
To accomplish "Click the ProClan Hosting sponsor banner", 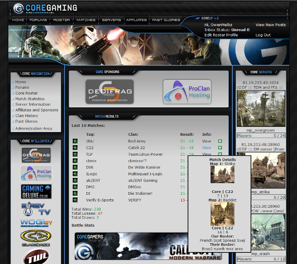I will [x=187, y=92].
